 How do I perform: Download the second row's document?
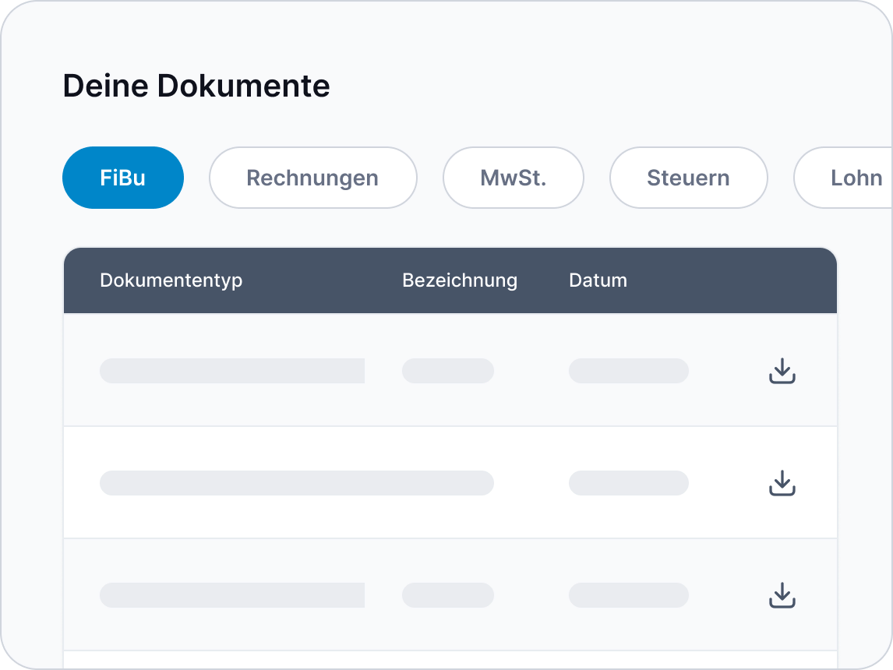(x=782, y=483)
